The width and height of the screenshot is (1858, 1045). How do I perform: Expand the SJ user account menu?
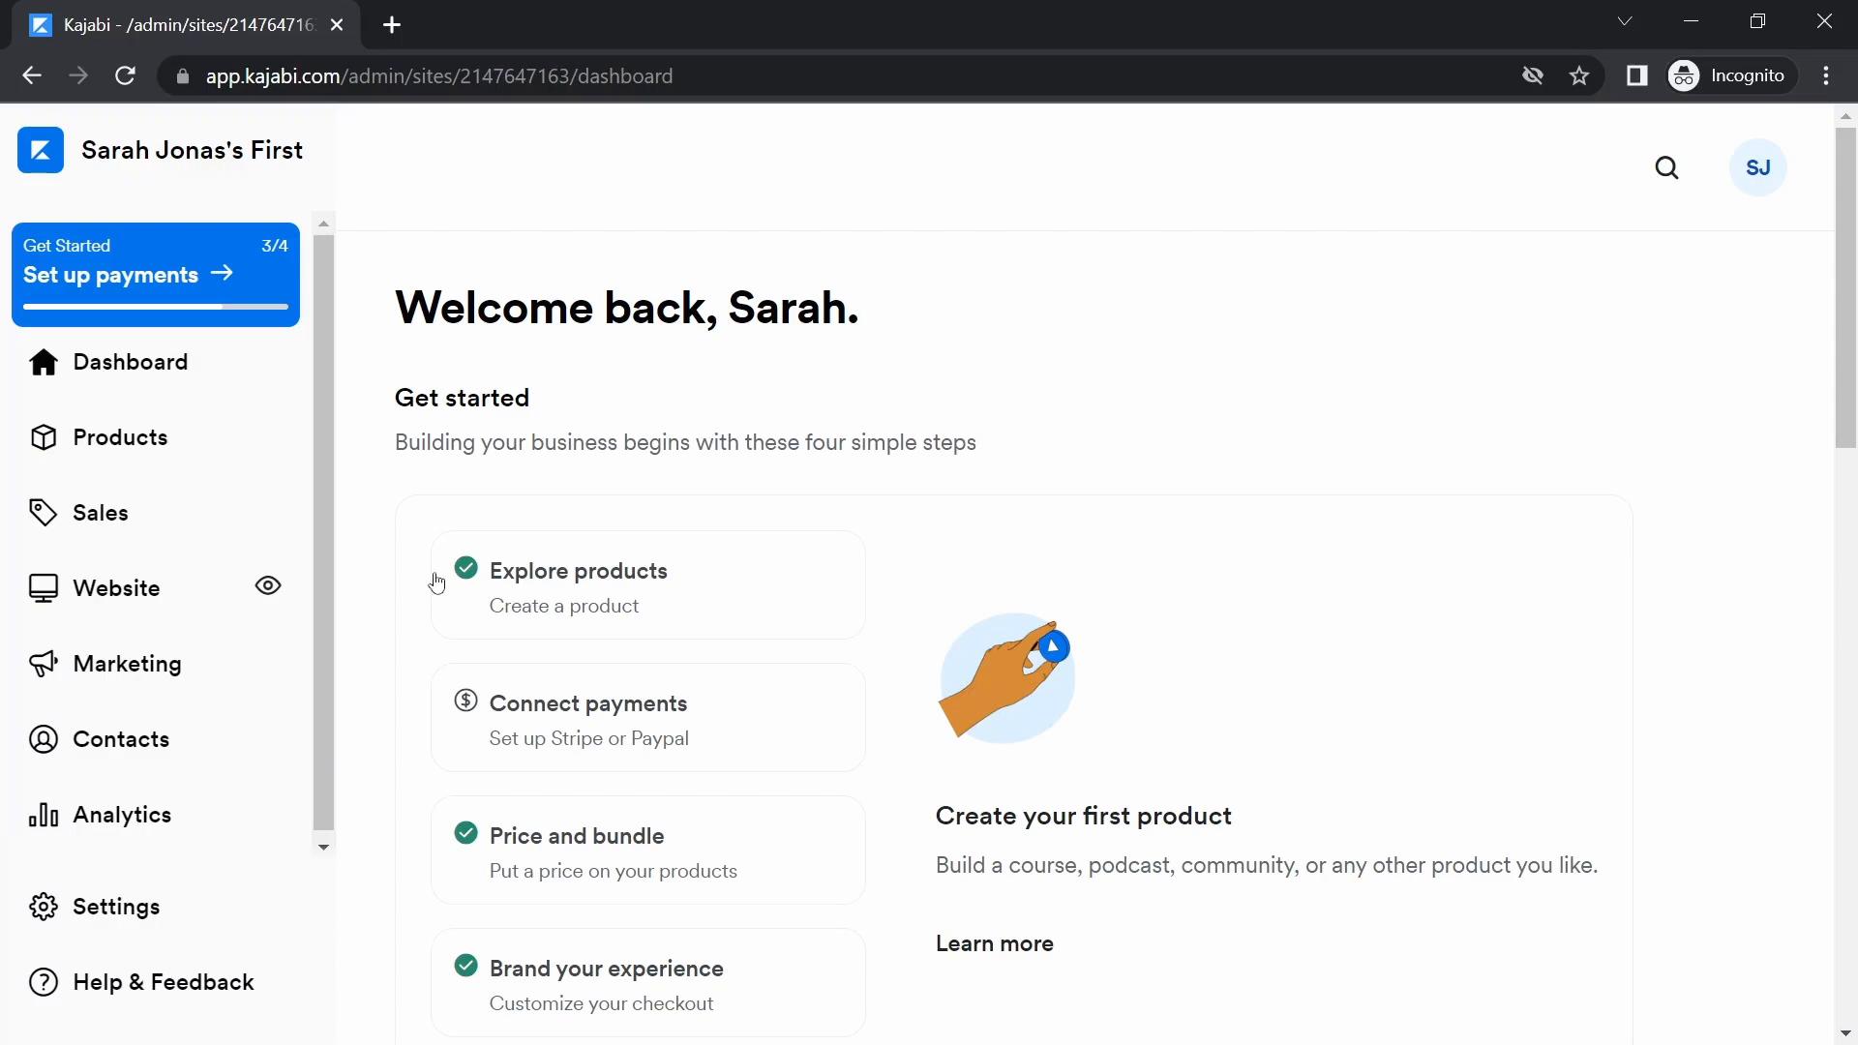[1758, 167]
